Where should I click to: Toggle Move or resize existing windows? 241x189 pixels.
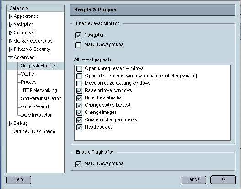(79, 83)
